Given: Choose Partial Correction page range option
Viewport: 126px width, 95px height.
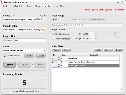Looking at the screenshot, I should point(70,20).
